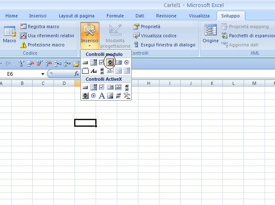Click the Macro button
The image size is (275, 205).
[x=10, y=35]
